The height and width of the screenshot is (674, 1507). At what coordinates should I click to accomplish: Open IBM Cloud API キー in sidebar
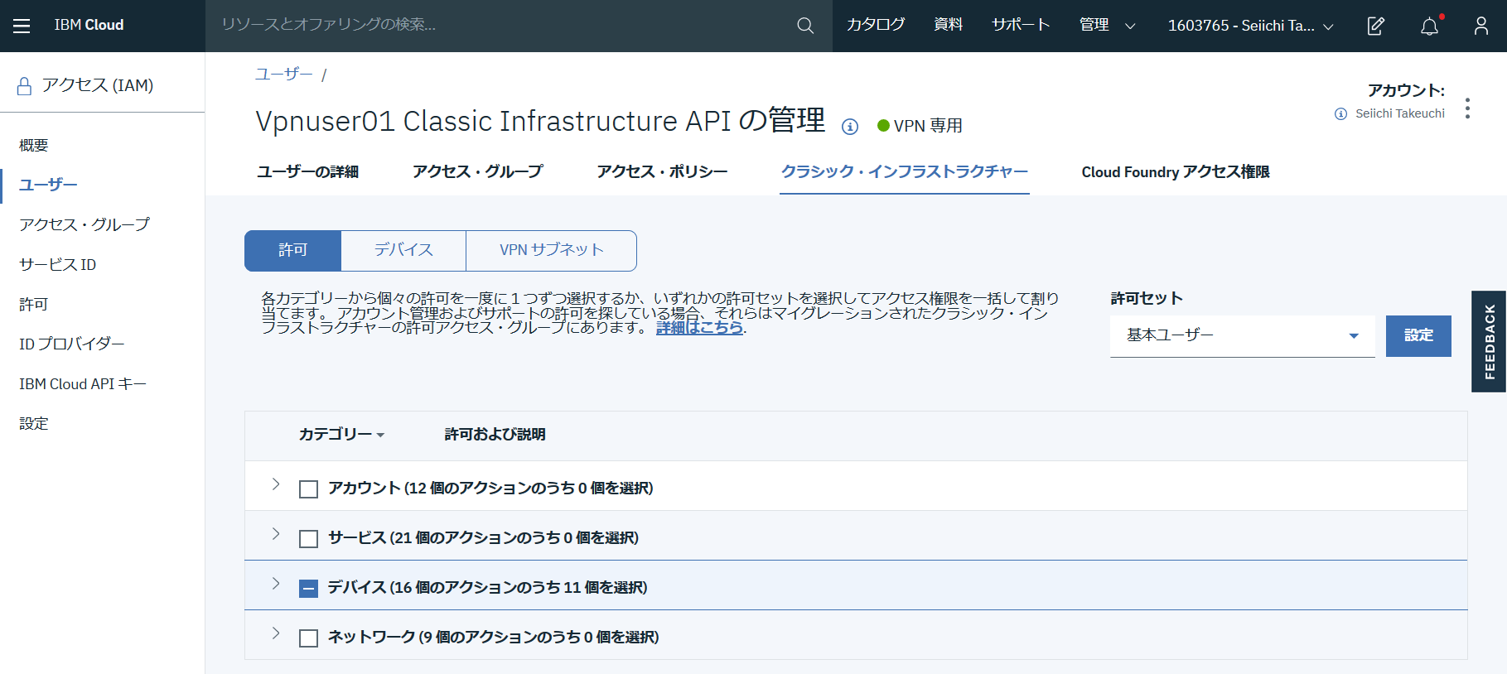click(x=83, y=384)
